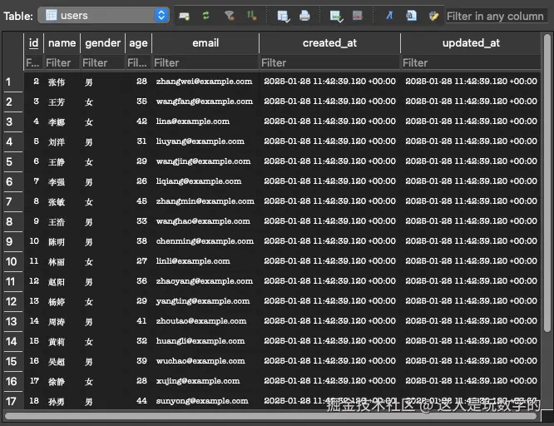Click the age column Filter box

pyautogui.click(x=138, y=63)
